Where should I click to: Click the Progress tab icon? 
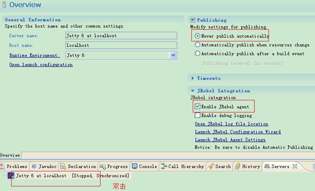[103, 166]
